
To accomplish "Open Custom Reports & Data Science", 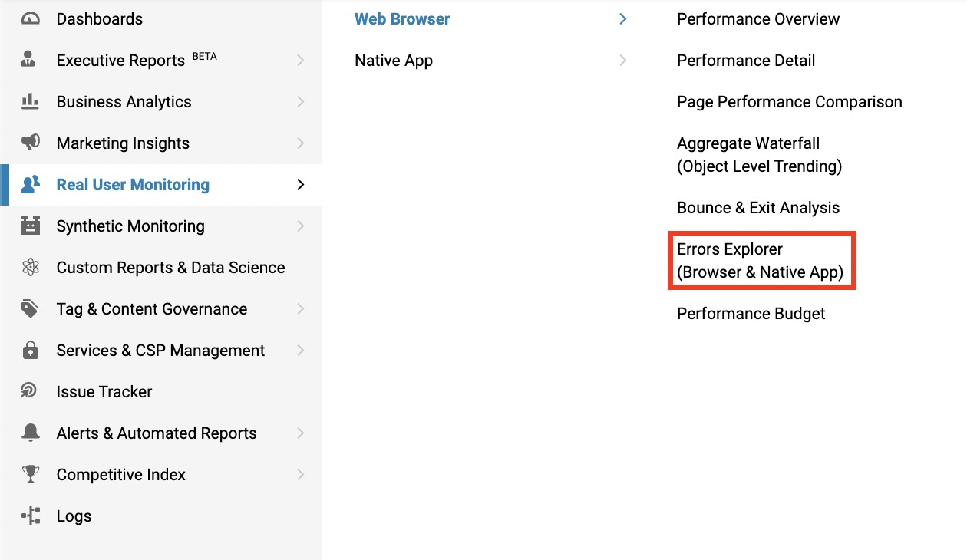I will (161, 268).
